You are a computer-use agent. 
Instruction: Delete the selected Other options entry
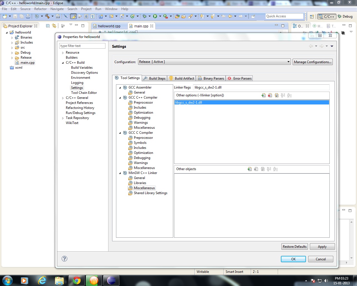point(270,95)
